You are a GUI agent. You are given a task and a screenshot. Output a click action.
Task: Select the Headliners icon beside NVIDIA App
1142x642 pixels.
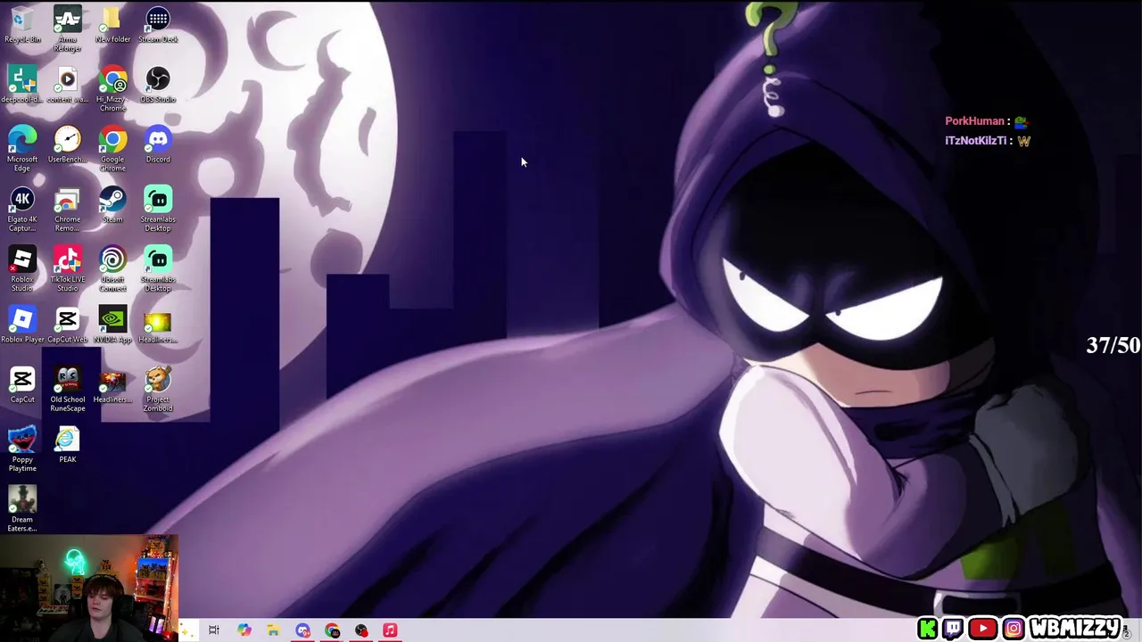tap(158, 325)
